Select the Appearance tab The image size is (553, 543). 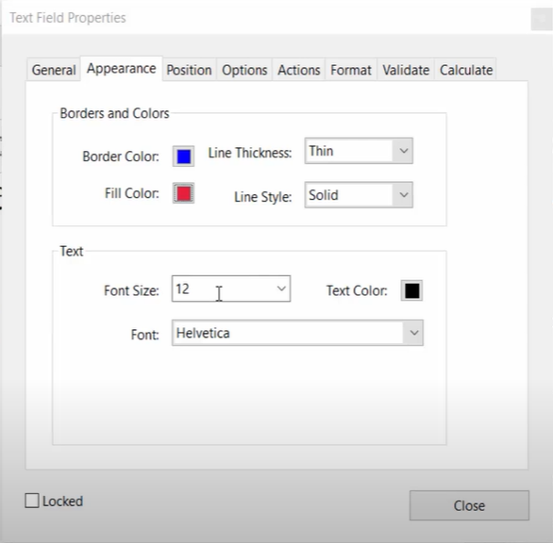pos(122,69)
